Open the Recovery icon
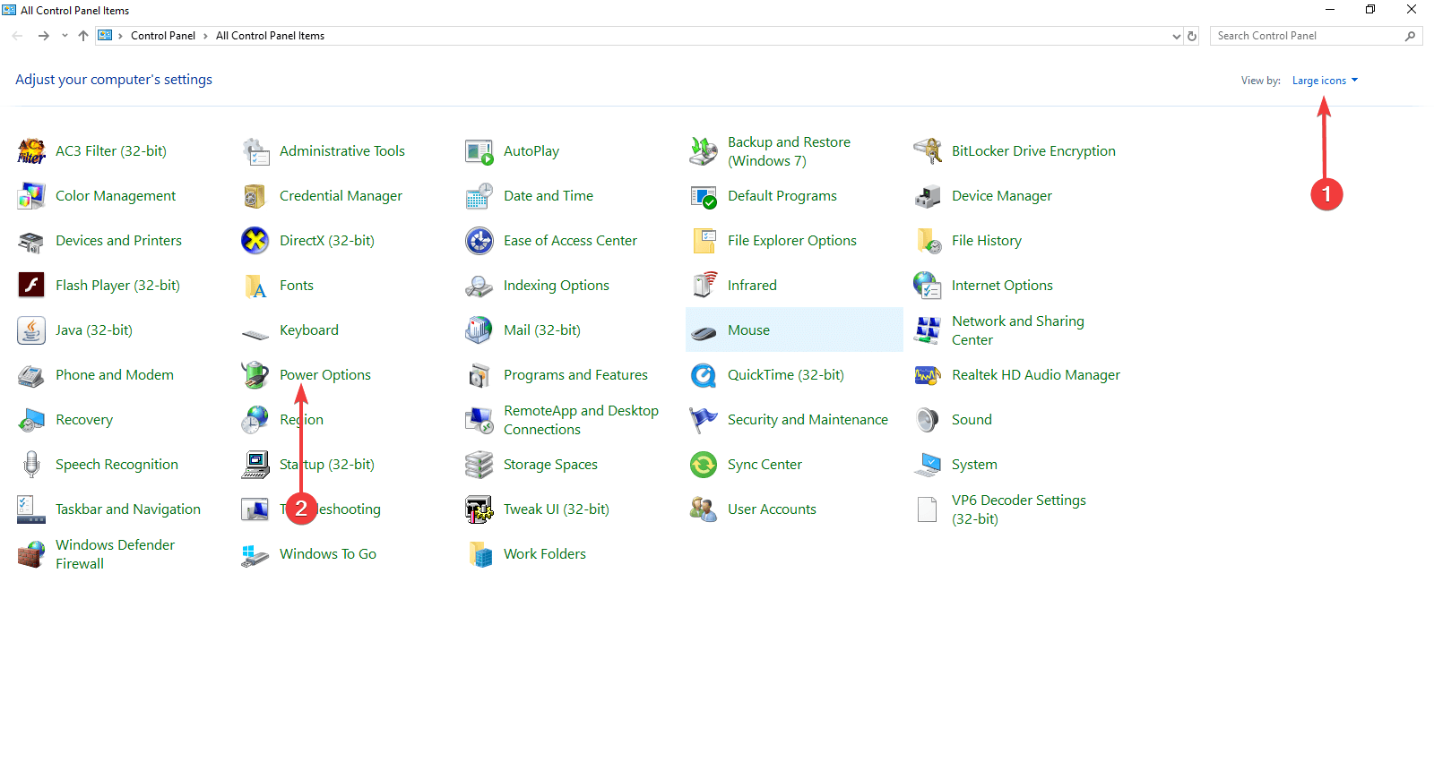 pos(31,420)
